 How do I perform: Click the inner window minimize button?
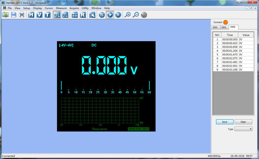pyautogui.click(x=247, y=8)
